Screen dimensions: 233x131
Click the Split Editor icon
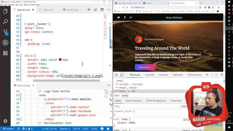[102, 10]
